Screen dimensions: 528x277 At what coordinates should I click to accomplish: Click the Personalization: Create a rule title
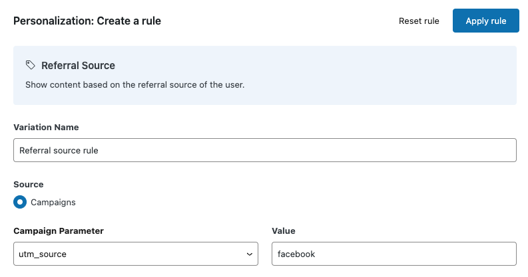[x=87, y=21]
